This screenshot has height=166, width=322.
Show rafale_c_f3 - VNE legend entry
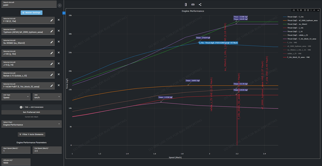point(293,53)
